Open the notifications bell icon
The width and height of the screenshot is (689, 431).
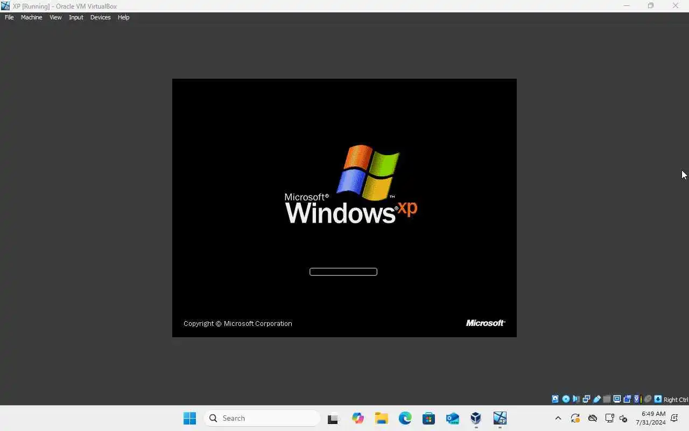point(674,418)
